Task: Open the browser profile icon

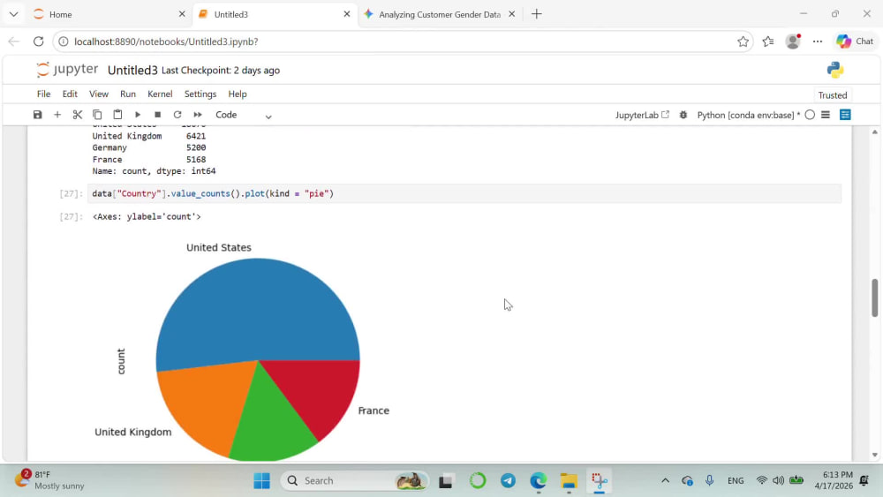Action: pos(793,41)
